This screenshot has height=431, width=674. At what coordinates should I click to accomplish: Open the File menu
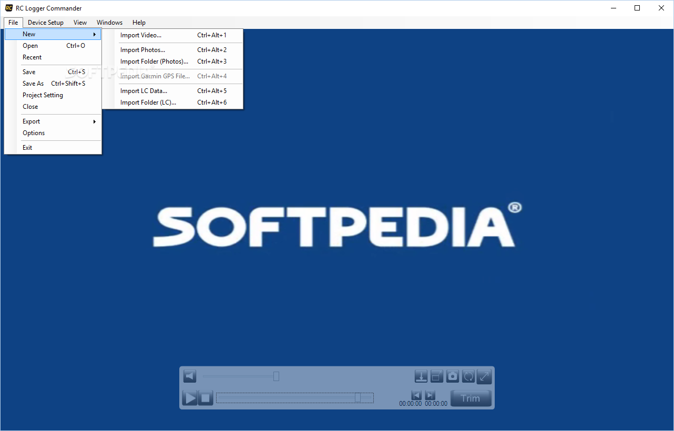point(13,23)
